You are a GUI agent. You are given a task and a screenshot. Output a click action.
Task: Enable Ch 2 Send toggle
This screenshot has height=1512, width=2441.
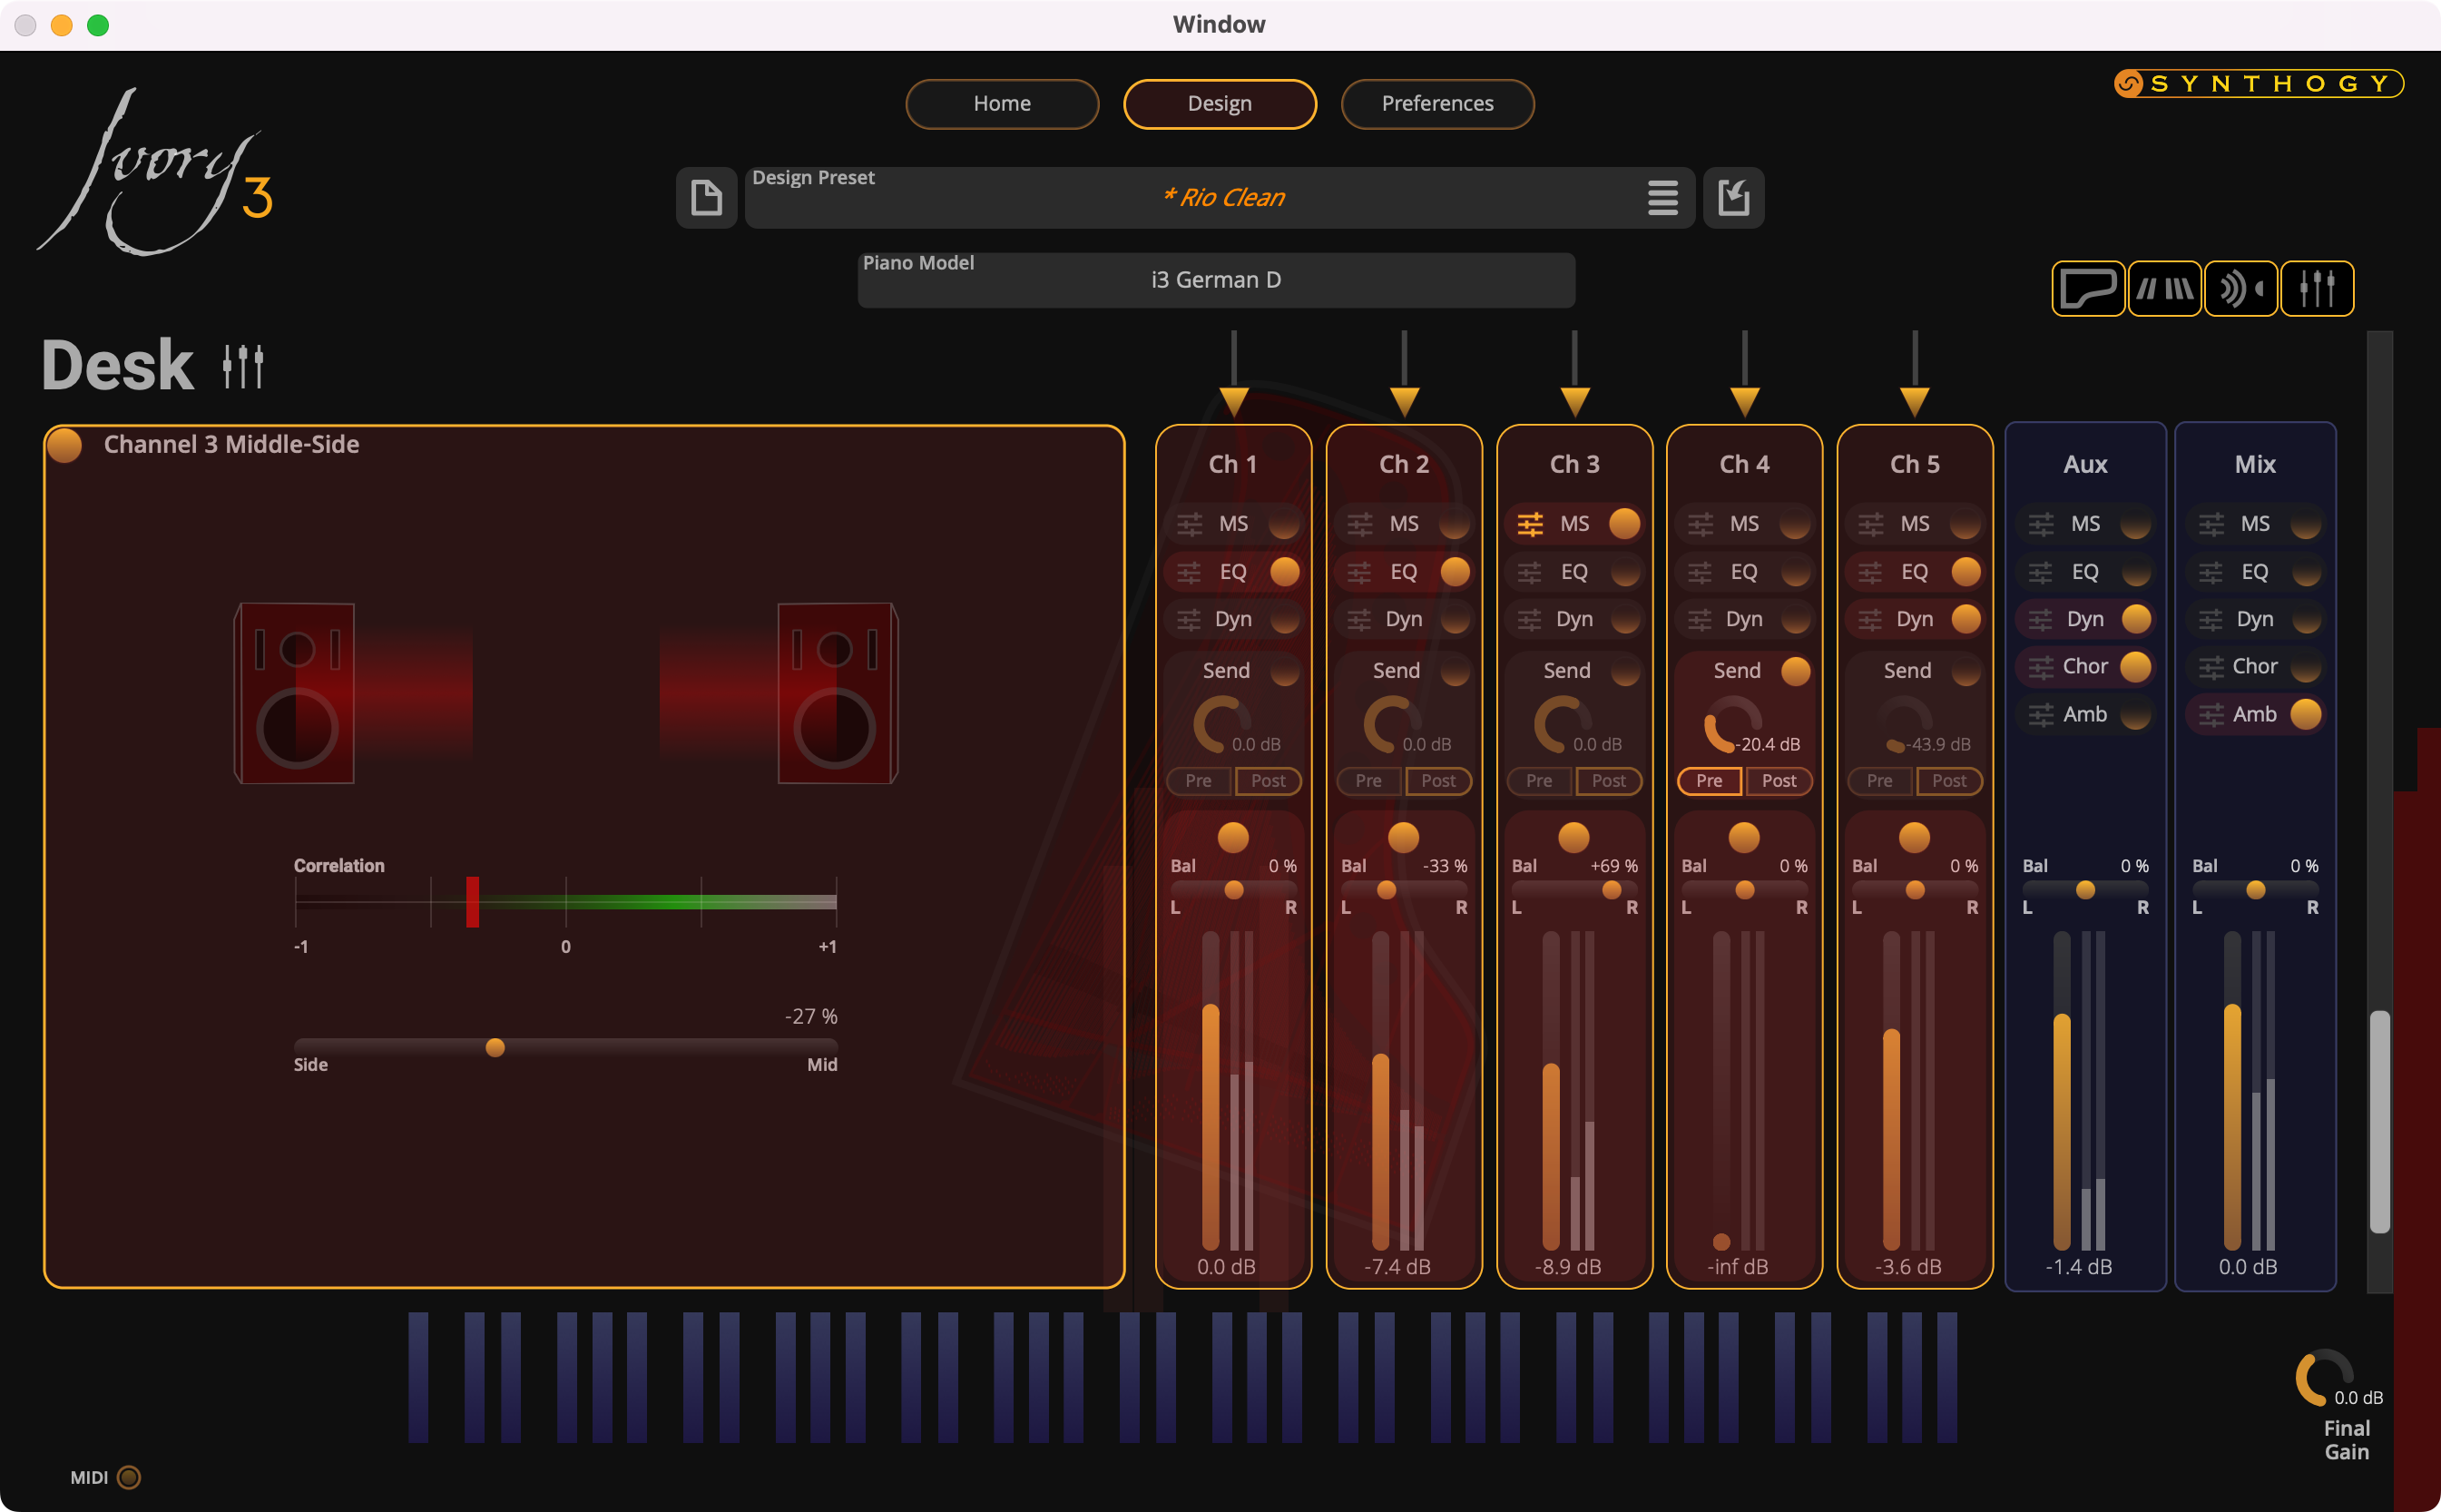click(1455, 671)
